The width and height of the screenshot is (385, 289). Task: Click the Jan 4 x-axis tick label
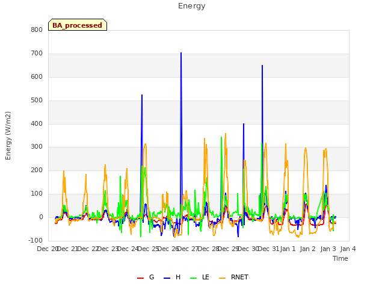coord(348,249)
